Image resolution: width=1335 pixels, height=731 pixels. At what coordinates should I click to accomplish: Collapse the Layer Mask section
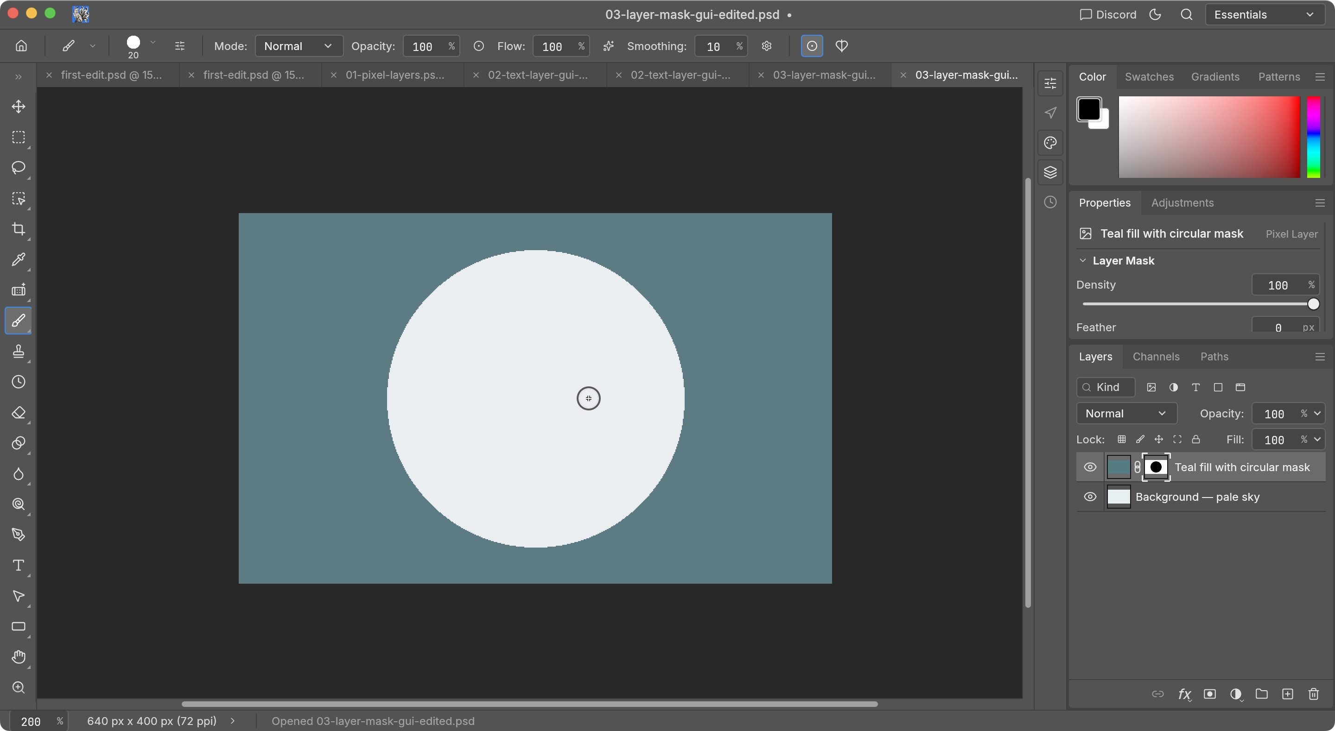(1083, 261)
